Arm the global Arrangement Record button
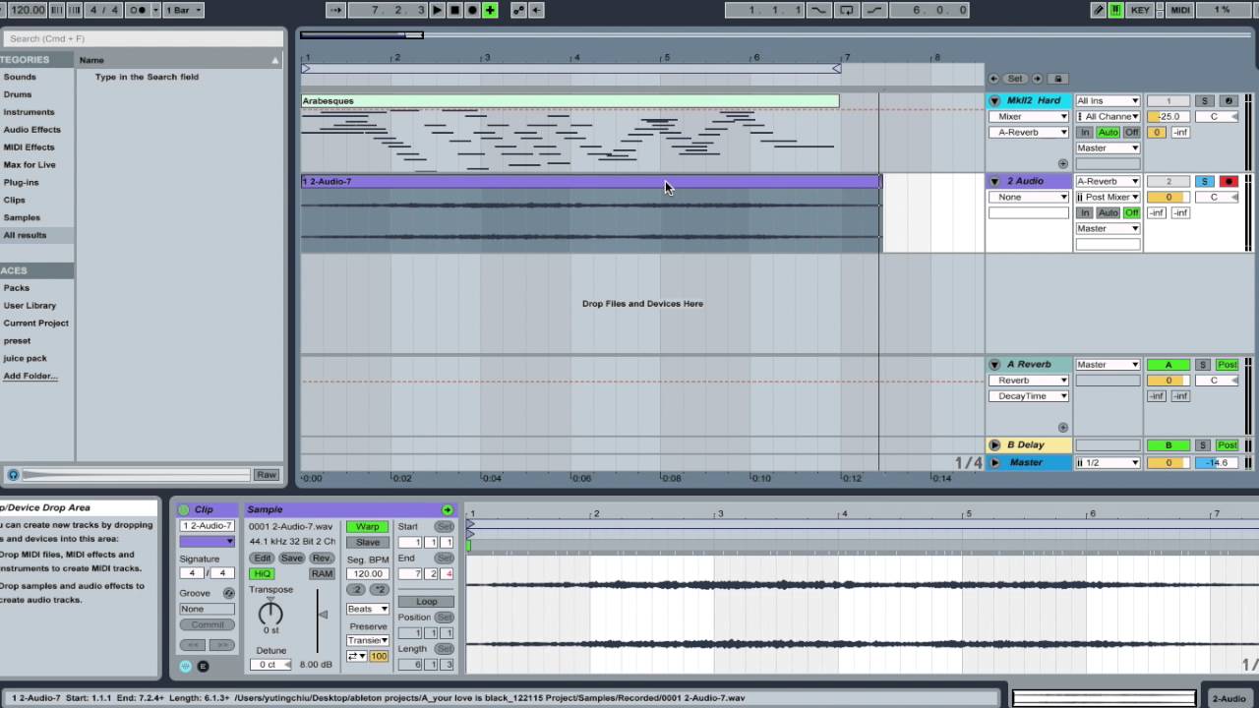1259x708 pixels. coord(472,10)
